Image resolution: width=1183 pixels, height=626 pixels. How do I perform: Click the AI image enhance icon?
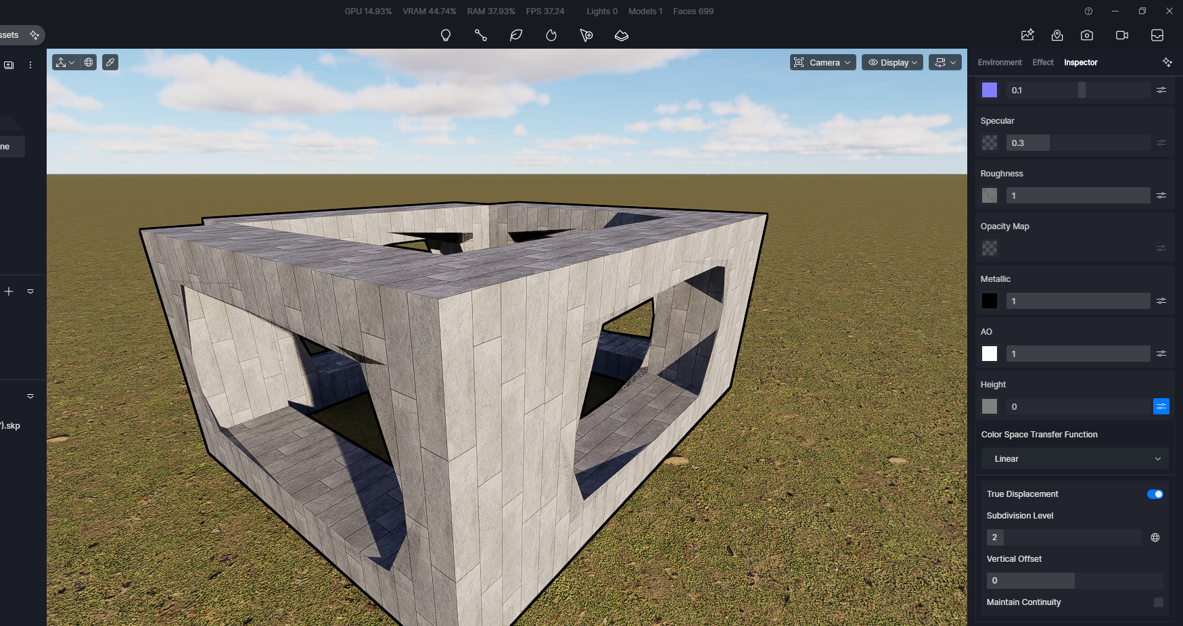pos(1027,35)
